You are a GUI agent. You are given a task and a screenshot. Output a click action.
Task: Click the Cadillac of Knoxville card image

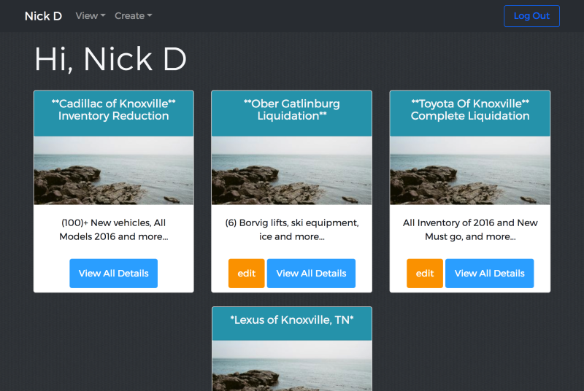(x=114, y=171)
